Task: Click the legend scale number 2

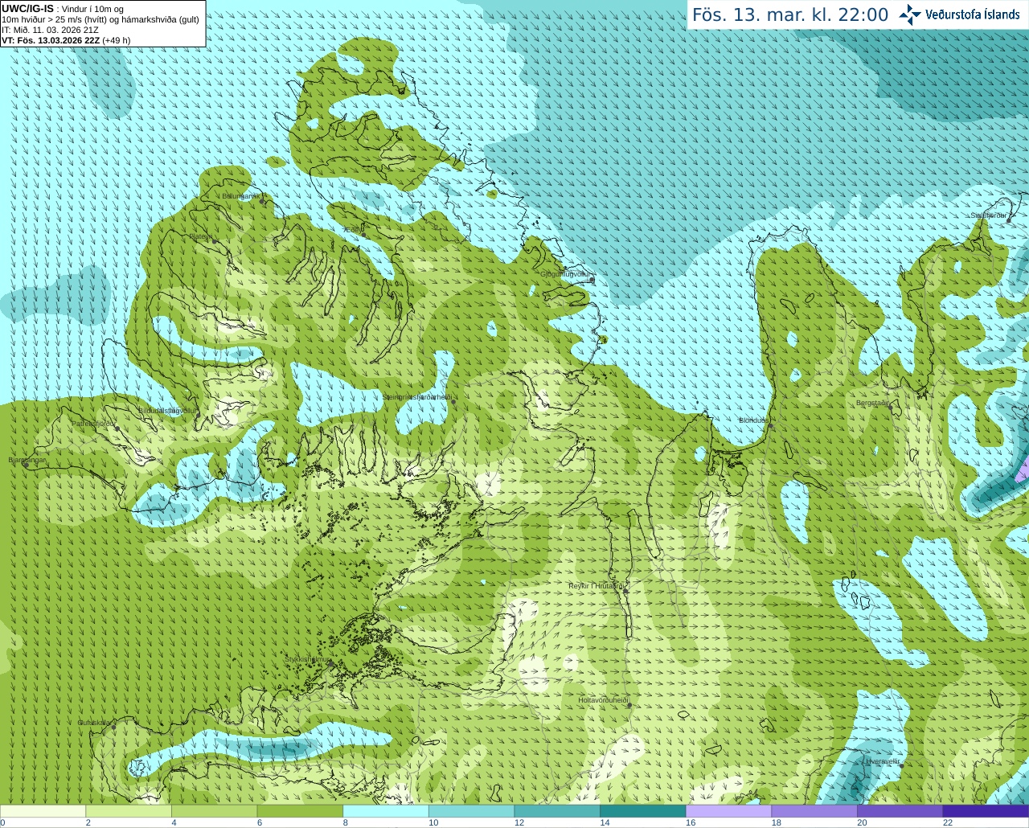Action: click(x=88, y=822)
